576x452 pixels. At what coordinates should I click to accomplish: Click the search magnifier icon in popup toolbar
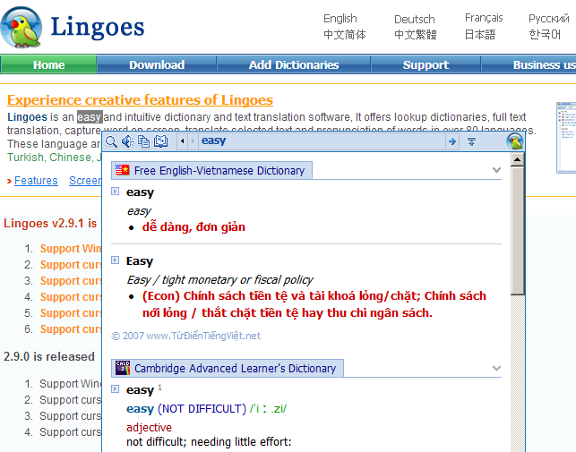click(111, 141)
